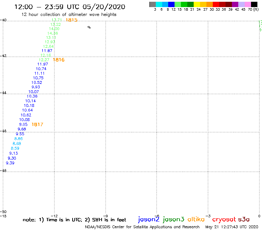Click the cryosat satellite legend label
262x230 pixels.
224,219
